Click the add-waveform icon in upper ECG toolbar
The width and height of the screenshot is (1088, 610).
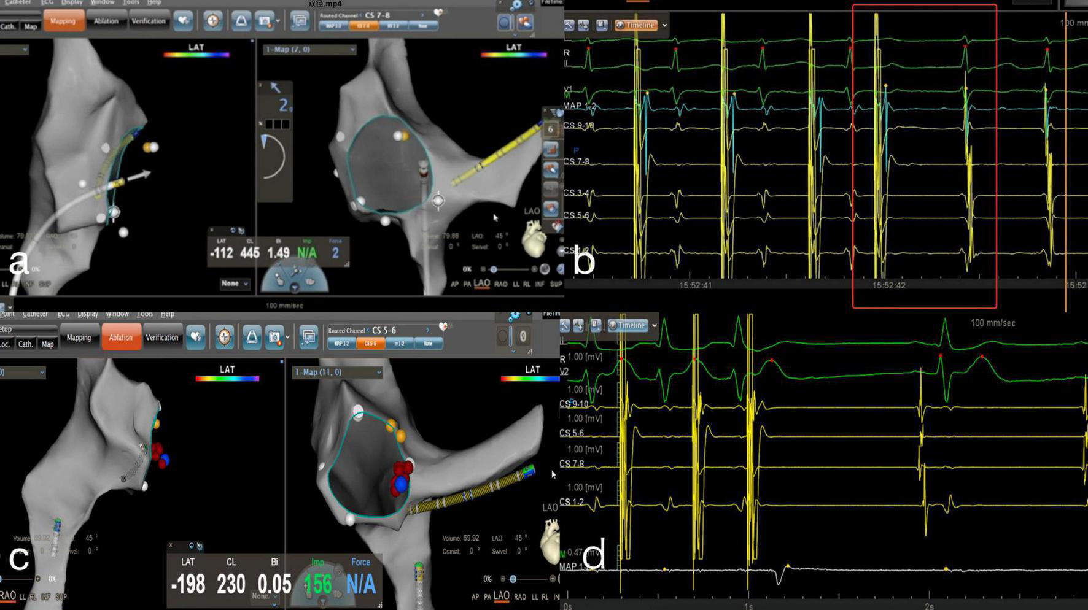tap(583, 25)
